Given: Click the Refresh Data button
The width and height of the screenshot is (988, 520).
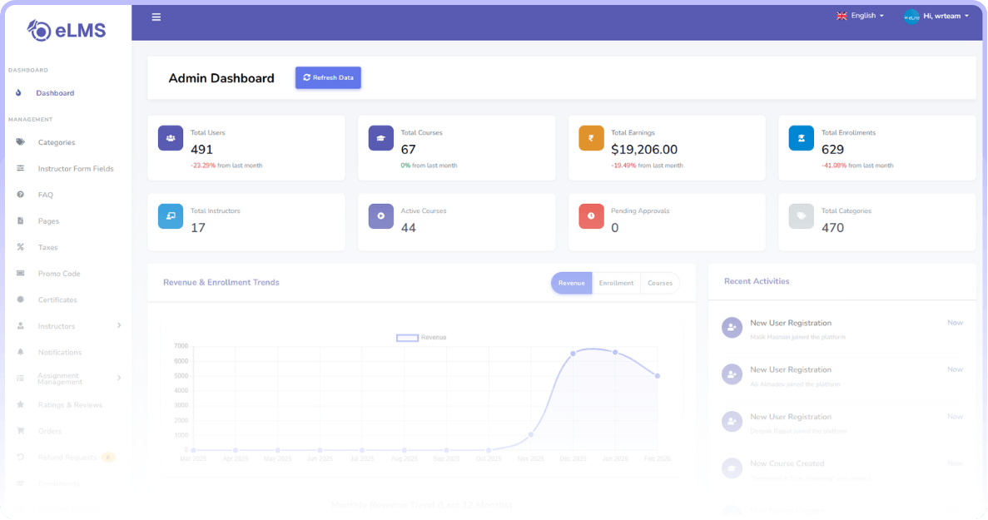Looking at the screenshot, I should click(x=328, y=77).
